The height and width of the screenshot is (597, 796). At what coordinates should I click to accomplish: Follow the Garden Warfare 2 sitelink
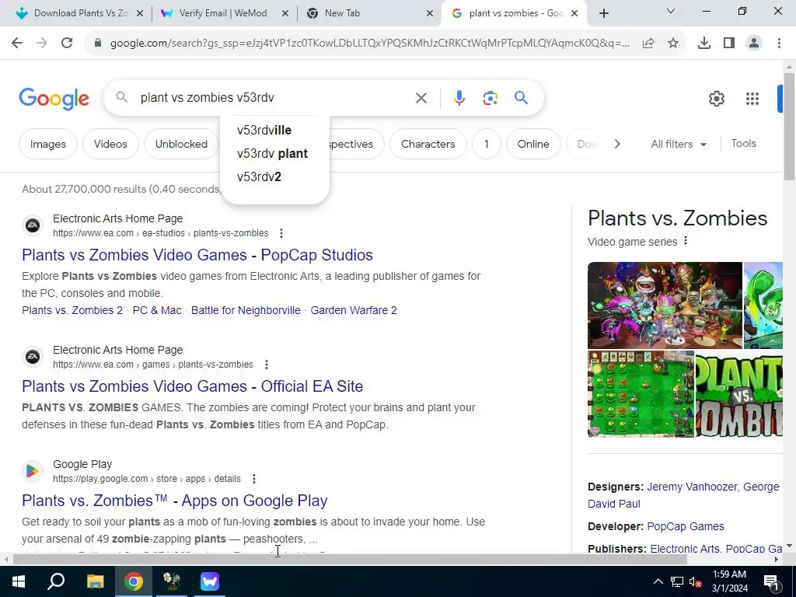tap(354, 310)
